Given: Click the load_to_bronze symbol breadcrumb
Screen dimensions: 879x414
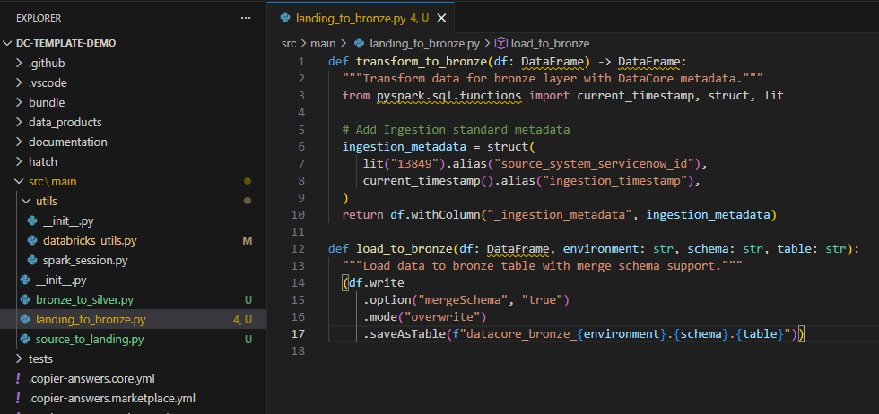Looking at the screenshot, I should pos(550,43).
